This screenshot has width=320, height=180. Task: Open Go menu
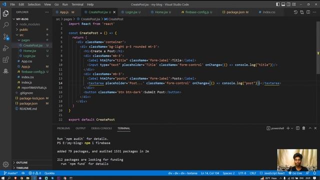pyautogui.click(x=56, y=4)
